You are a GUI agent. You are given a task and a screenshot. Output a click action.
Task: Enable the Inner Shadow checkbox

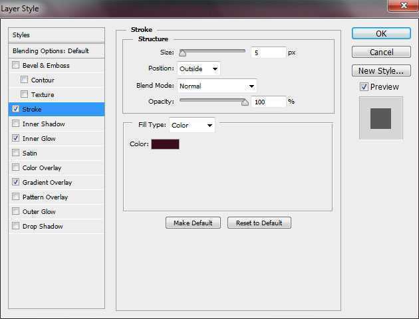(16, 124)
